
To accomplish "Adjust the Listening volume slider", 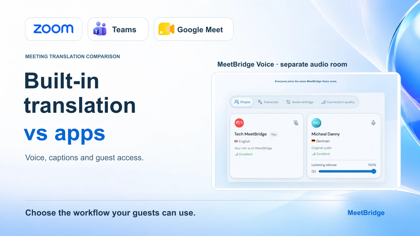I will 347,171.
